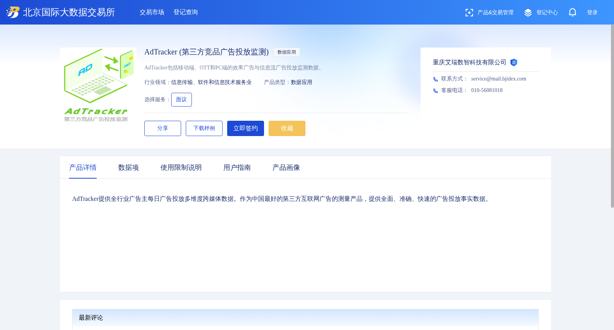Switch to the 用户指南 tab
The width and height of the screenshot is (614, 330).
pos(237,167)
